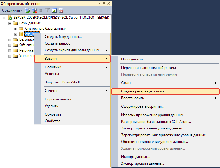
Task: Click the Stop square toolbar icon
Action: pos(41,10)
